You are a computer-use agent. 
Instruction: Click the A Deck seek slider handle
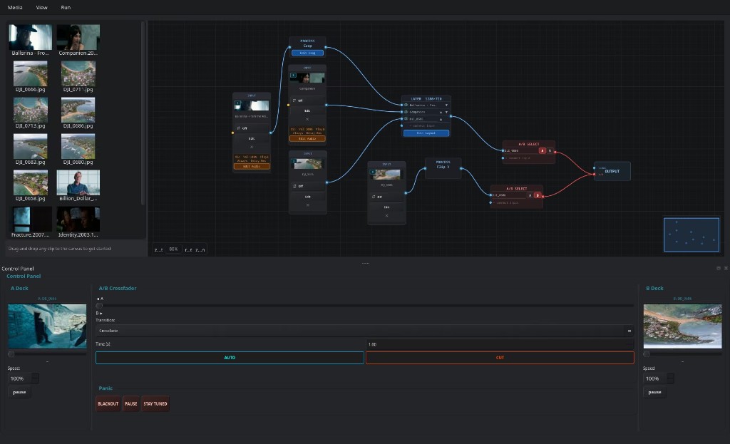(x=11, y=354)
